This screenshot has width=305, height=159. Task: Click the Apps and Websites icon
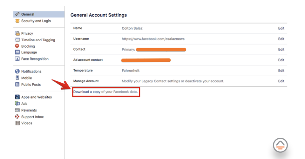[x=17, y=97]
